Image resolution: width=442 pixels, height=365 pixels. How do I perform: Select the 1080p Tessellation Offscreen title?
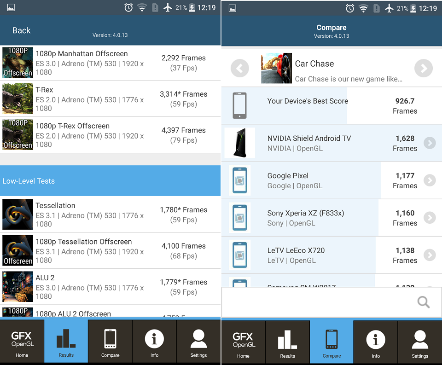tap(83, 242)
